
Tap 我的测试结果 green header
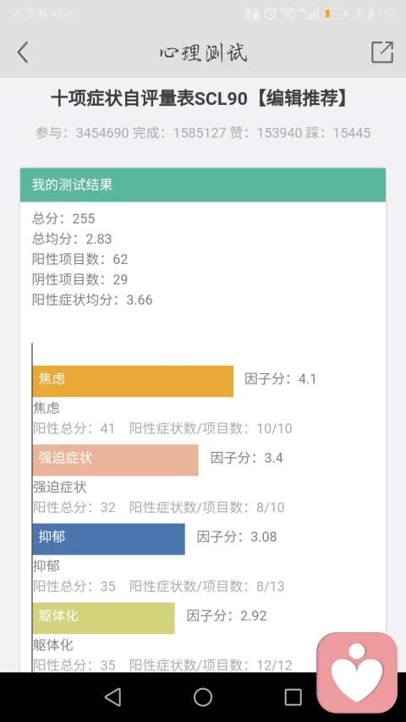pyautogui.click(x=203, y=185)
